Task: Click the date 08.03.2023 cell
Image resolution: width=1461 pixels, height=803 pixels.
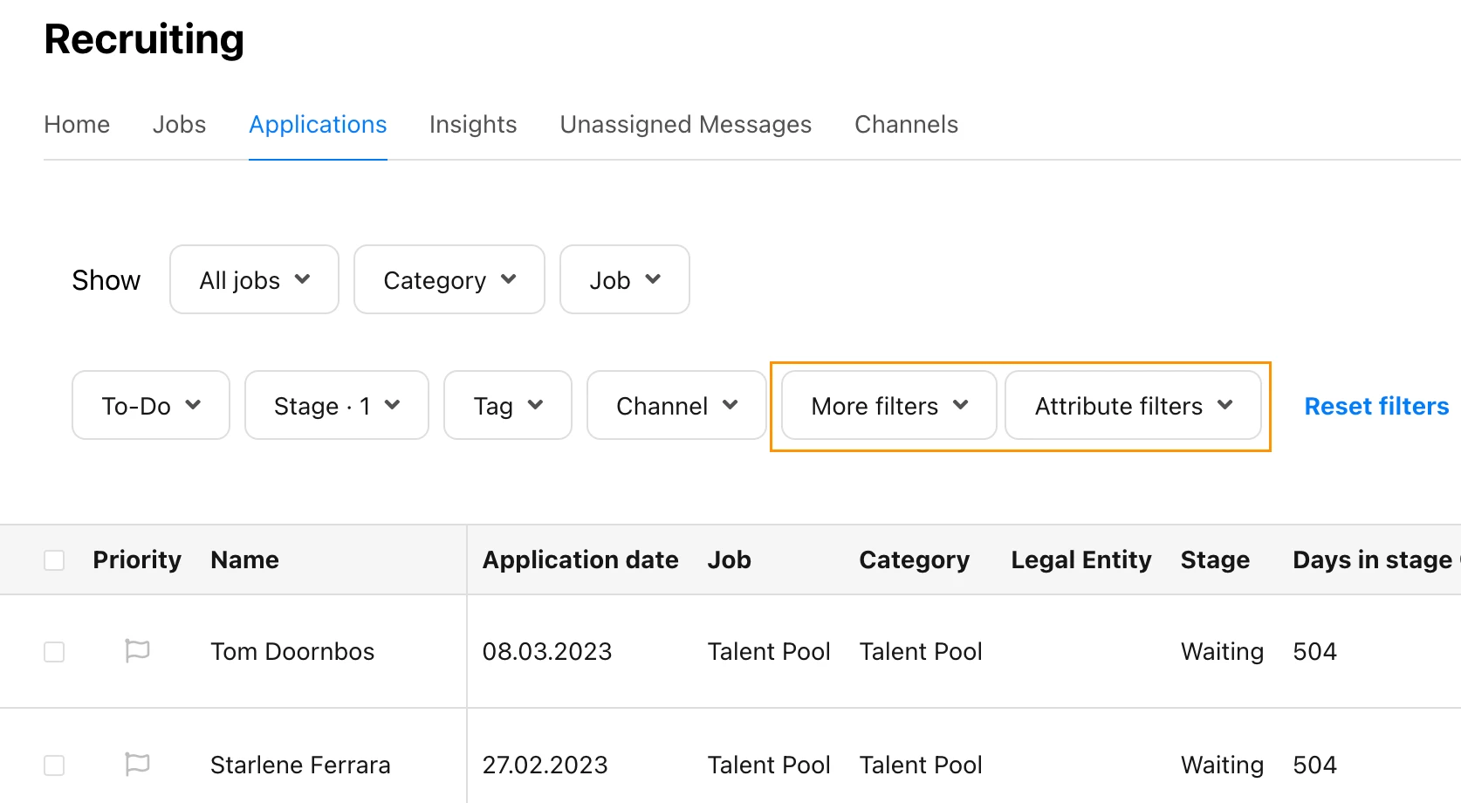Action: tap(547, 651)
